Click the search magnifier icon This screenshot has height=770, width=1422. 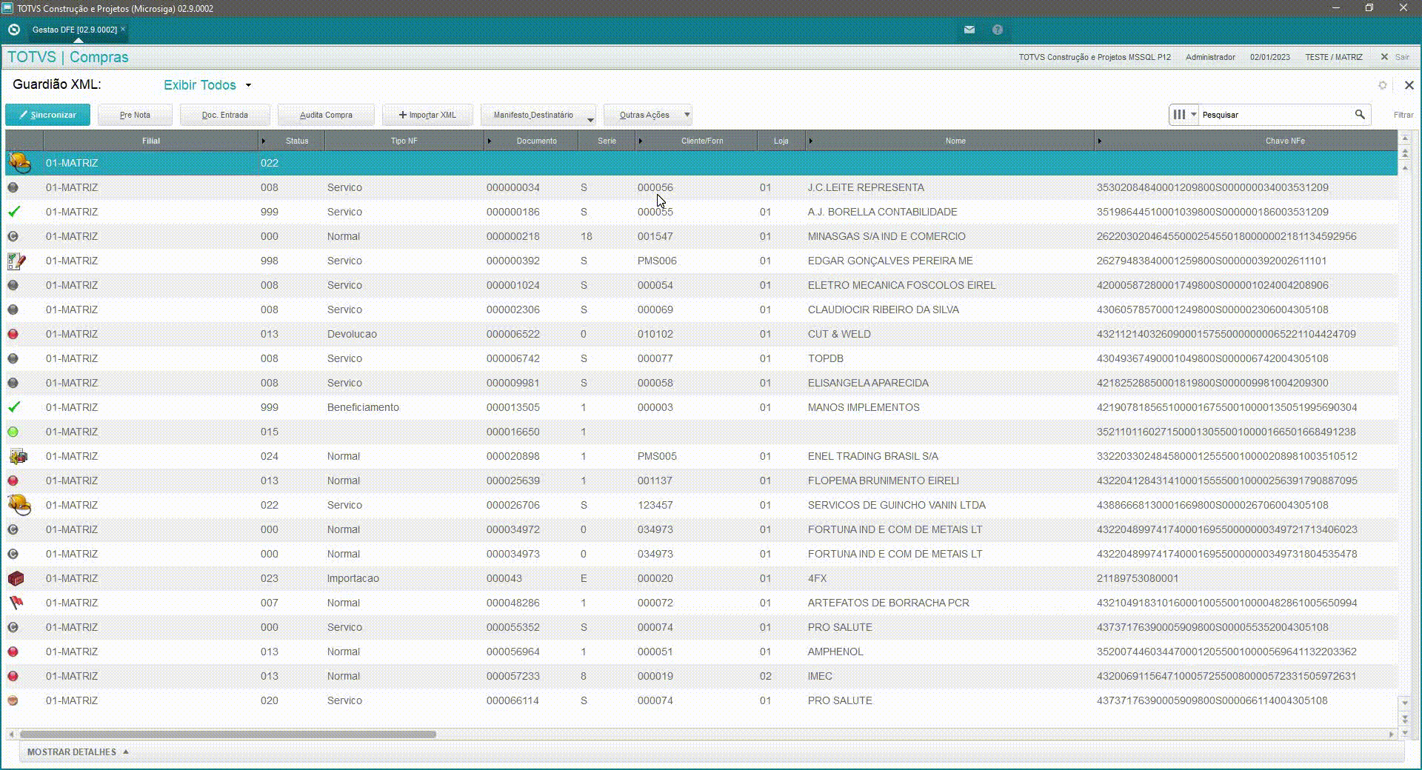[1360, 114]
